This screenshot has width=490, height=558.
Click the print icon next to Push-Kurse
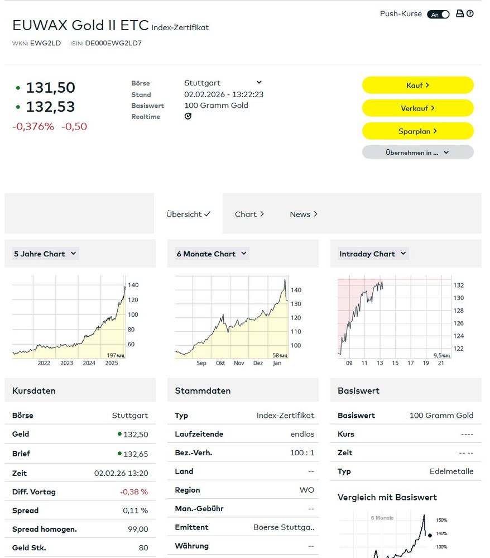[460, 13]
